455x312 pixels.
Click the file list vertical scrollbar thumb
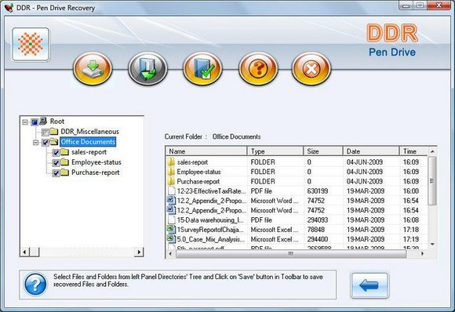pyautogui.click(x=432, y=181)
